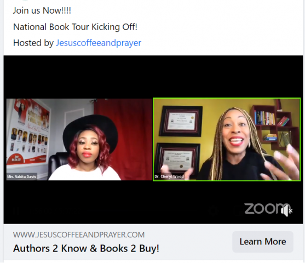Click the 'Hosted by' text
305x263 pixels.
33,43
